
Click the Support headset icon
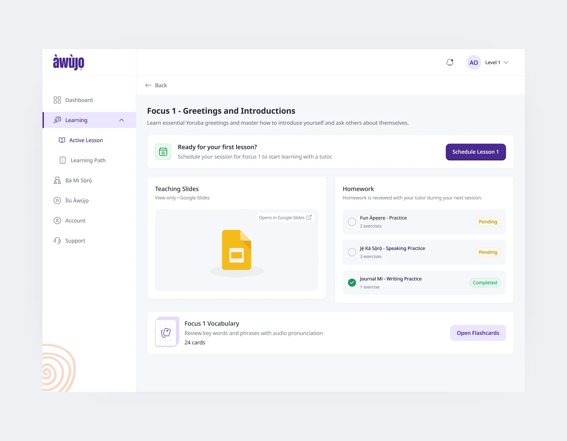(x=57, y=241)
